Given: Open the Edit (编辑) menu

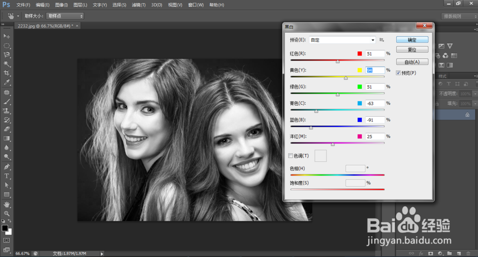Looking at the screenshot, I should [x=43, y=5].
